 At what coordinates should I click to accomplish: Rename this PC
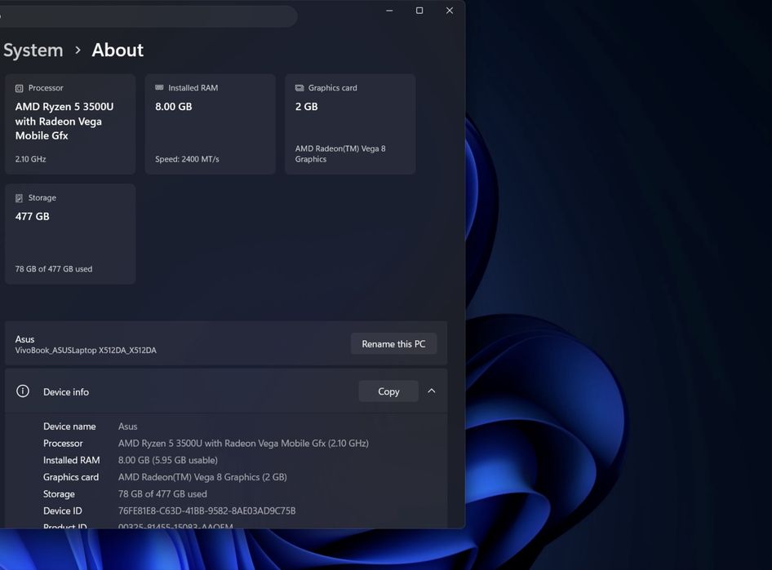tap(393, 344)
